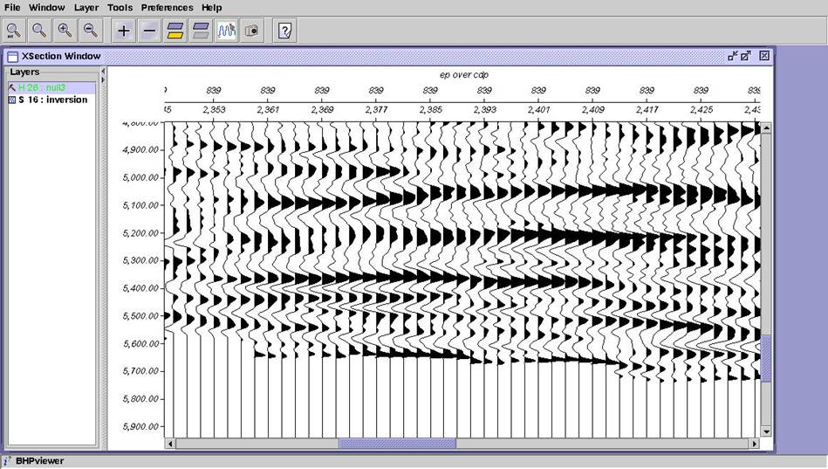Click the Zoom Out magnifier icon
The image size is (828, 469).
[91, 31]
